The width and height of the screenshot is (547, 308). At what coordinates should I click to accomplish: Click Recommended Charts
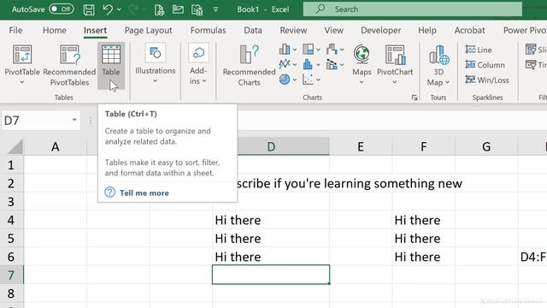coord(249,65)
